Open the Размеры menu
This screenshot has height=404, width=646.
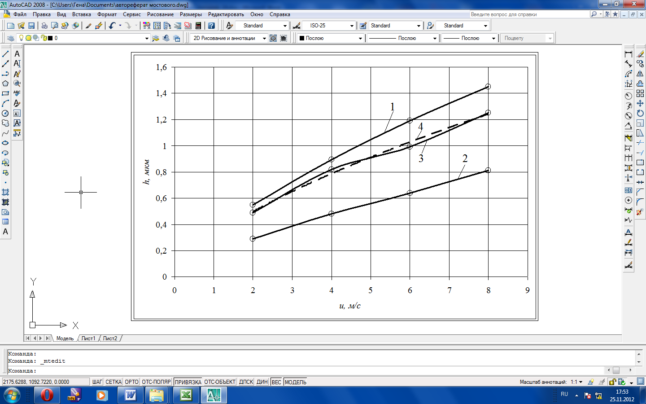pos(191,14)
